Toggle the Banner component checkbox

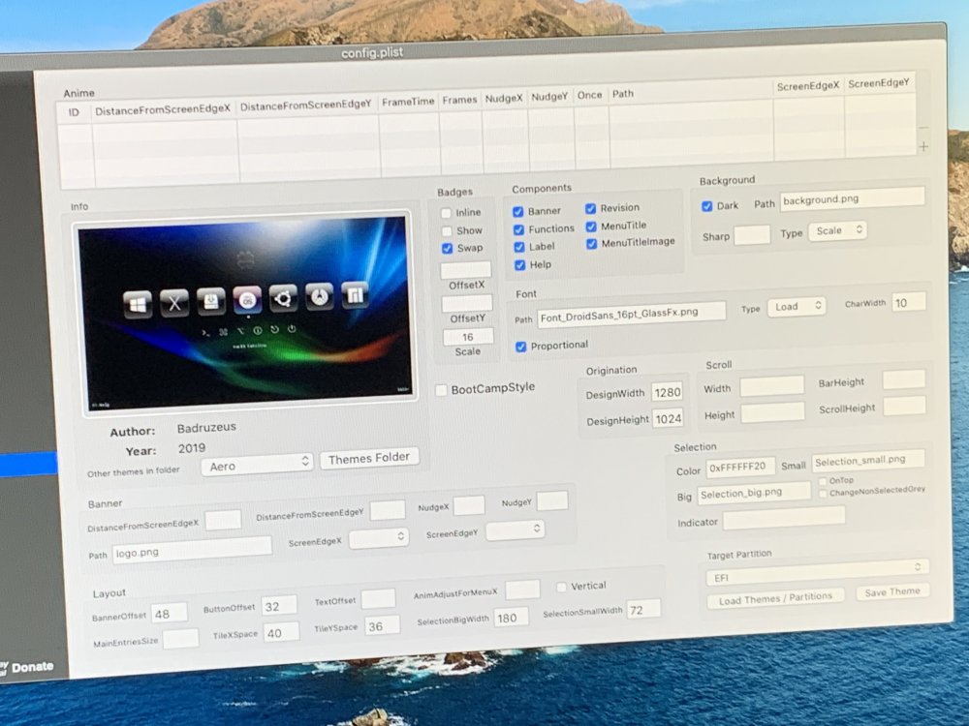[x=517, y=212]
